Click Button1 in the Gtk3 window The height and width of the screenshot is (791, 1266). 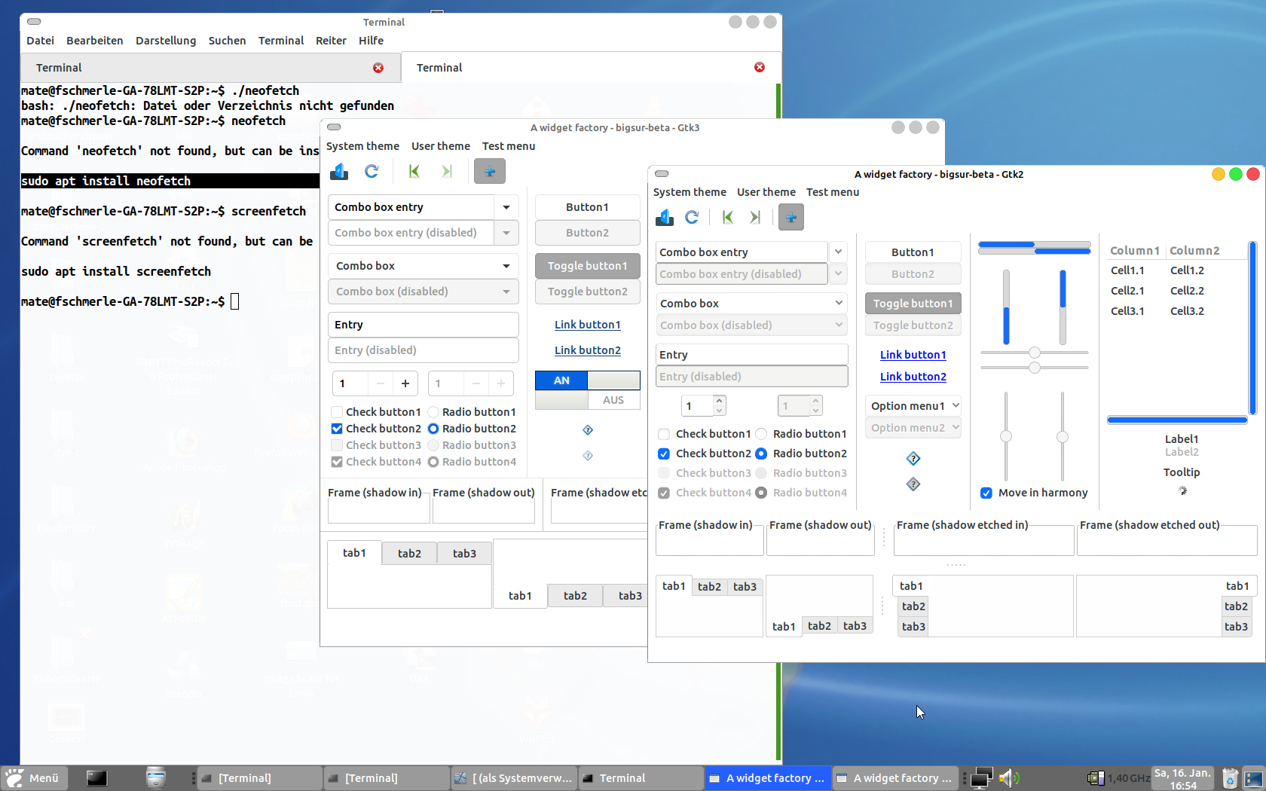click(588, 207)
